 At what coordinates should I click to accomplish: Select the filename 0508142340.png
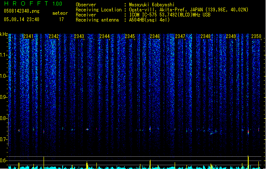[22, 11]
